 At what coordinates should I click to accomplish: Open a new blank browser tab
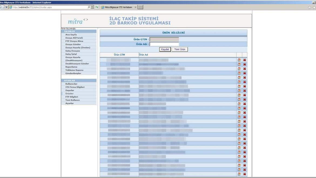[140, 7]
